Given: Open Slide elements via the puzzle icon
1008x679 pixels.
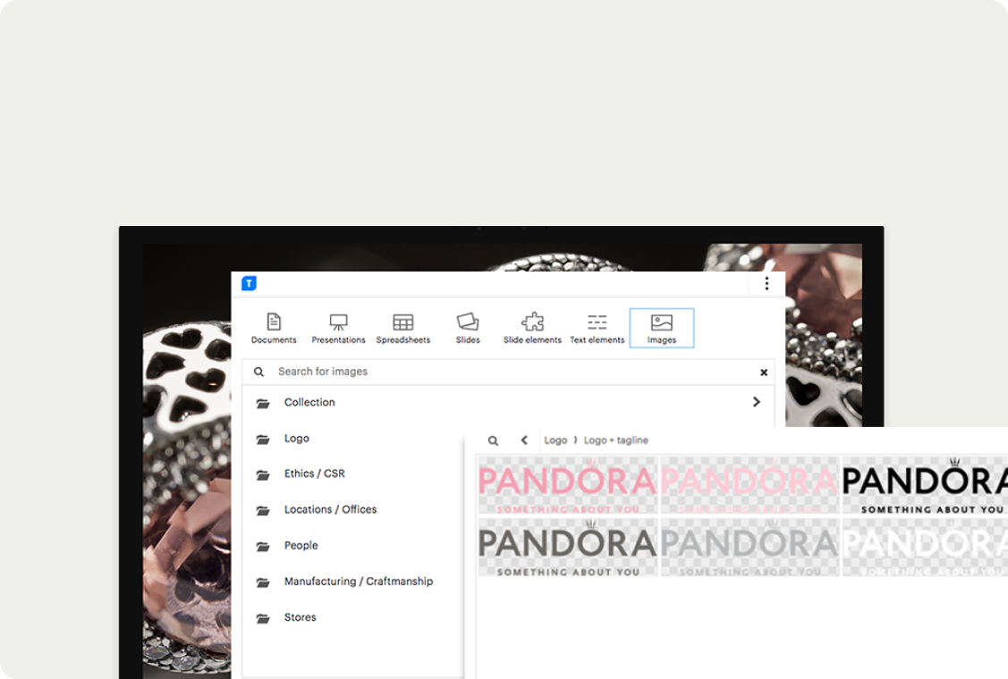Looking at the screenshot, I should (x=532, y=326).
